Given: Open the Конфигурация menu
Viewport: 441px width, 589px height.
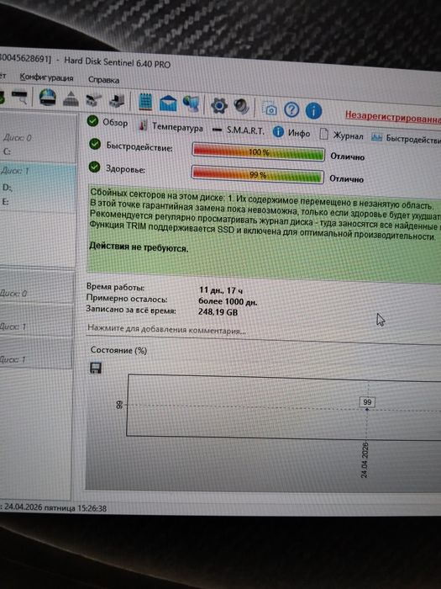Looking at the screenshot, I should (x=46, y=77).
